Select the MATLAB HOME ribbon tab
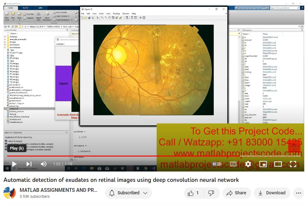This screenshot has height=204, width=308. (x=11, y=8)
